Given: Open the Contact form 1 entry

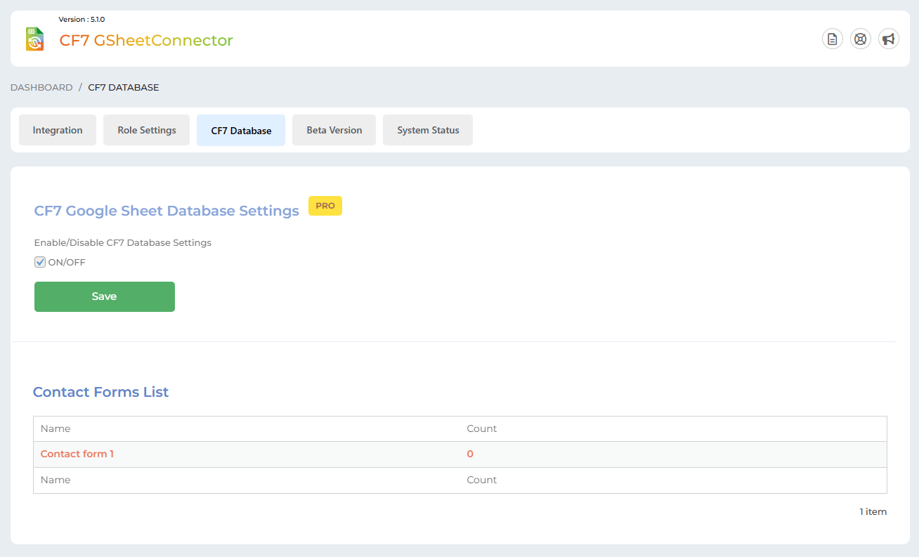Looking at the screenshot, I should (77, 454).
